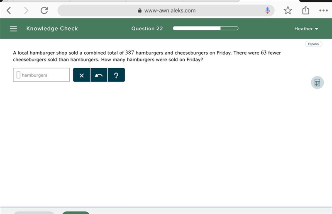Viewport: 332px width, 214px height.
Task: Expand the Heather user dropdown
Action: [x=306, y=29]
